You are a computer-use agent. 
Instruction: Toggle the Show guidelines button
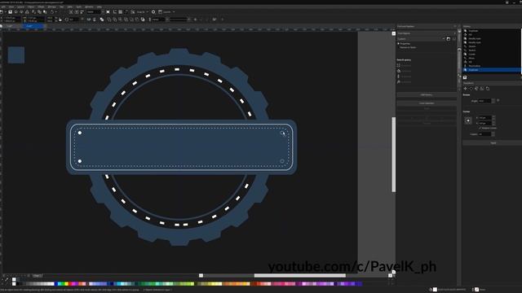pyautogui.click(x=126, y=12)
